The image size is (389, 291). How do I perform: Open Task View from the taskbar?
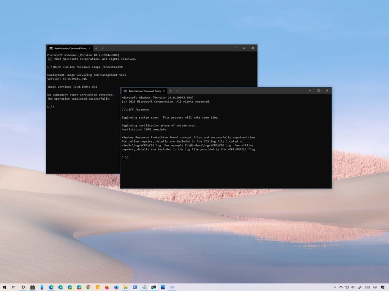(14, 287)
